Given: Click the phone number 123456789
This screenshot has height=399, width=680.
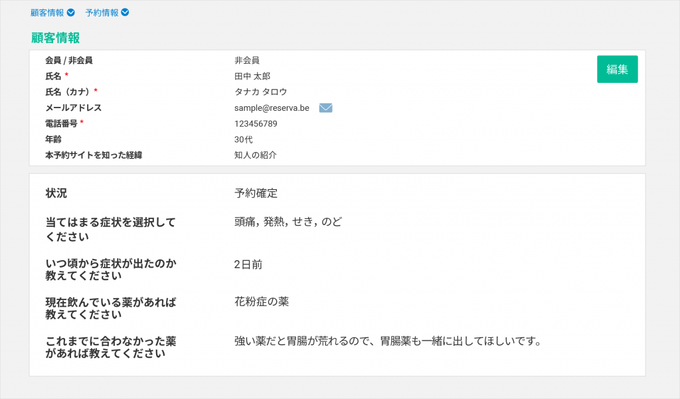Looking at the screenshot, I should [x=256, y=123].
